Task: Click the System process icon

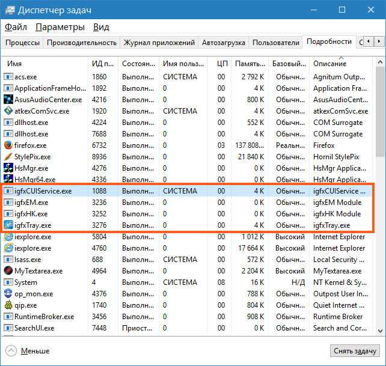Action: pyautogui.click(x=8, y=282)
